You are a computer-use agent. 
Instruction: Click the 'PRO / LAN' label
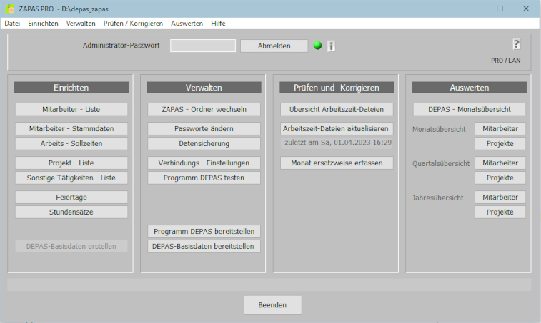point(505,61)
